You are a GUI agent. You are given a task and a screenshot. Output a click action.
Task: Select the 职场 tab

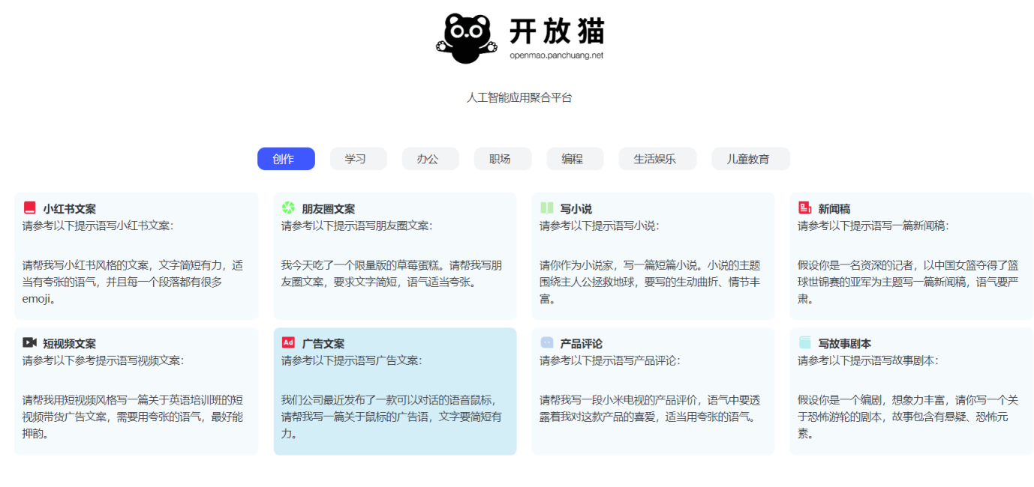tap(502, 159)
